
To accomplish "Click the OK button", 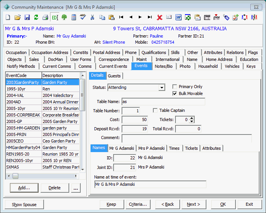I will [x=223, y=204].
